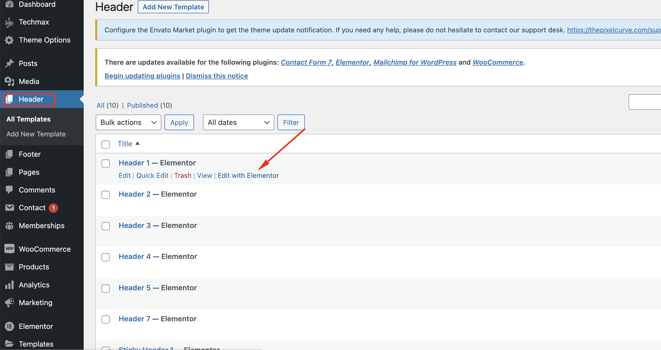The width and height of the screenshot is (661, 350).
Task: Tick the select-all checkbox beside Title
Action: 106,144
